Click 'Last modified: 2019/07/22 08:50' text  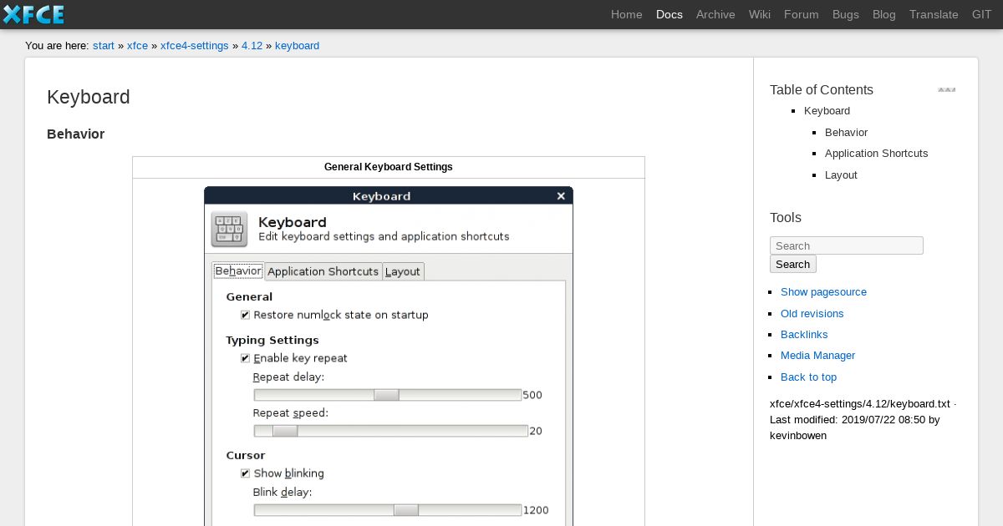coord(848,420)
